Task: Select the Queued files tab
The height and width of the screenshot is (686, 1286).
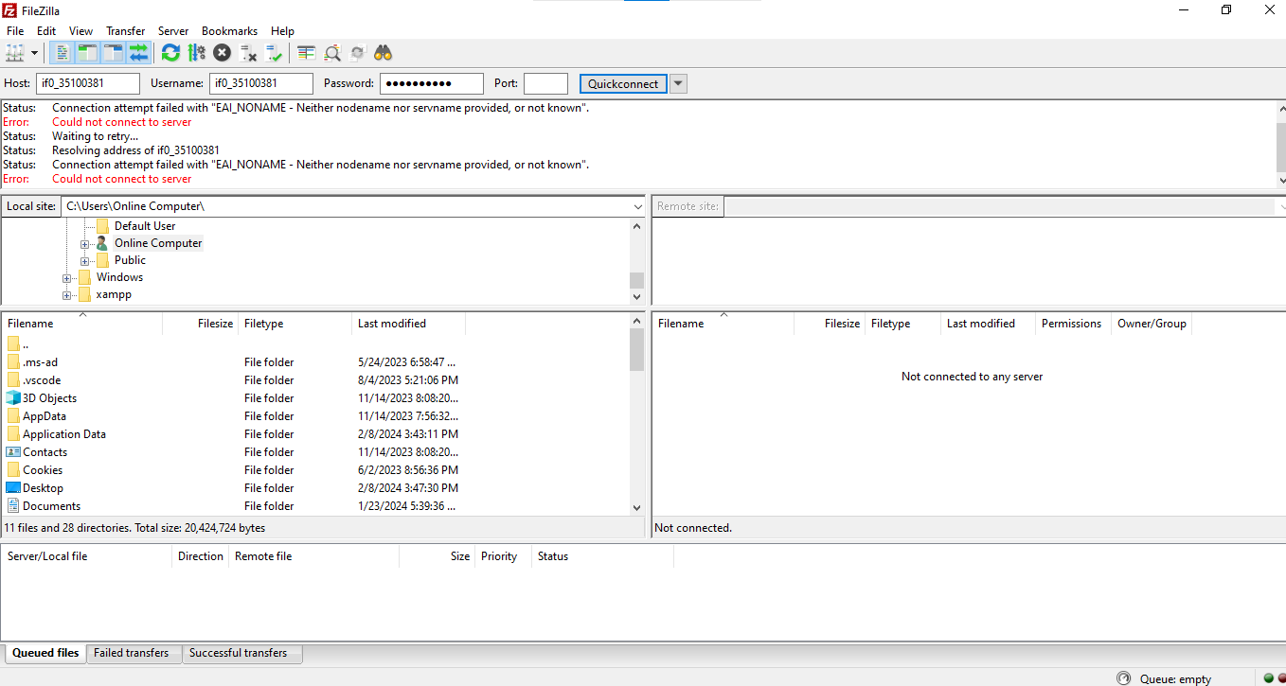Action: [x=45, y=653]
